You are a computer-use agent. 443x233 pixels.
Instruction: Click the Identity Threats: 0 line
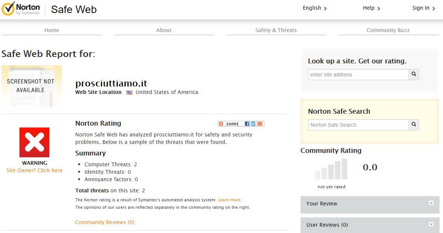coord(108,172)
